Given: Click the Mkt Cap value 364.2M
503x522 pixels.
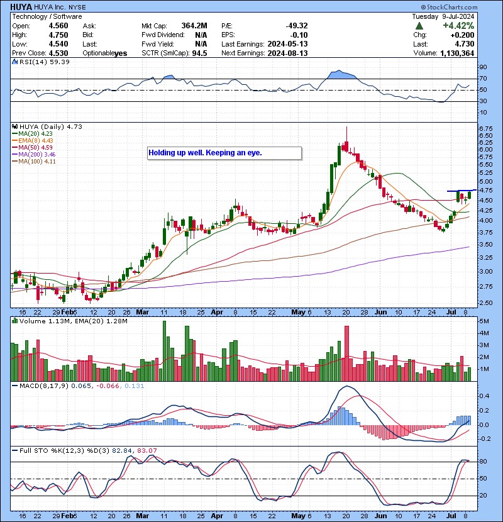Looking at the screenshot, I should point(194,26).
